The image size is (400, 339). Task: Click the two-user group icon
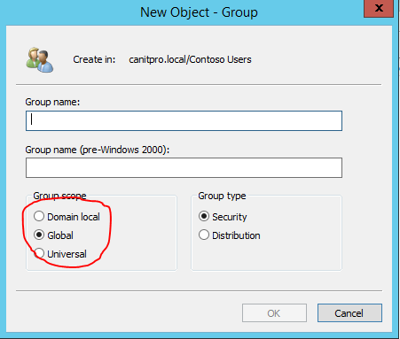[x=40, y=60]
